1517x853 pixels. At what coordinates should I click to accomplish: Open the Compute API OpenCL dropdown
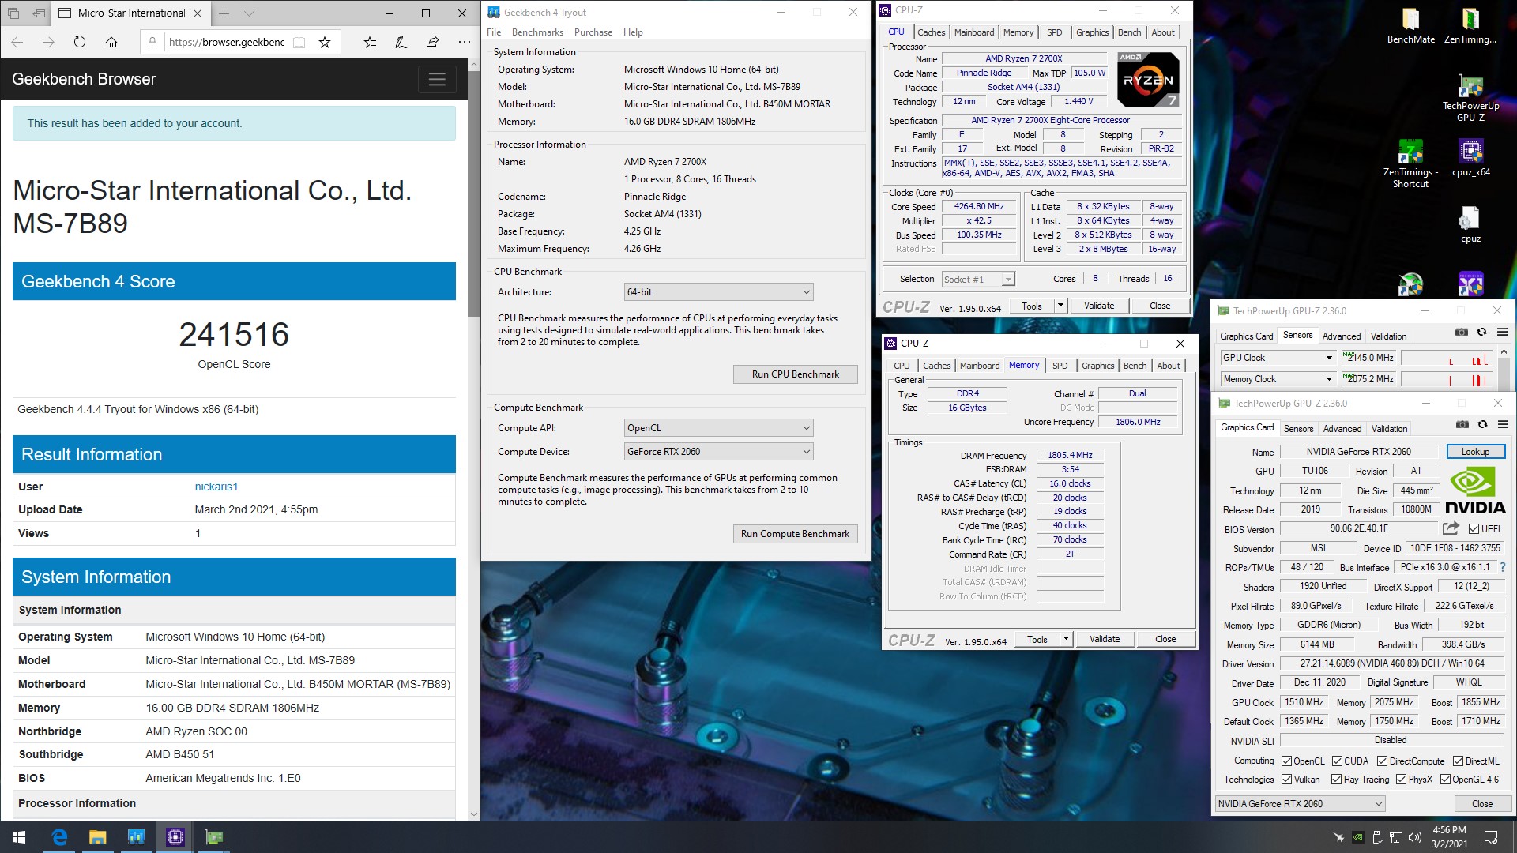(718, 428)
